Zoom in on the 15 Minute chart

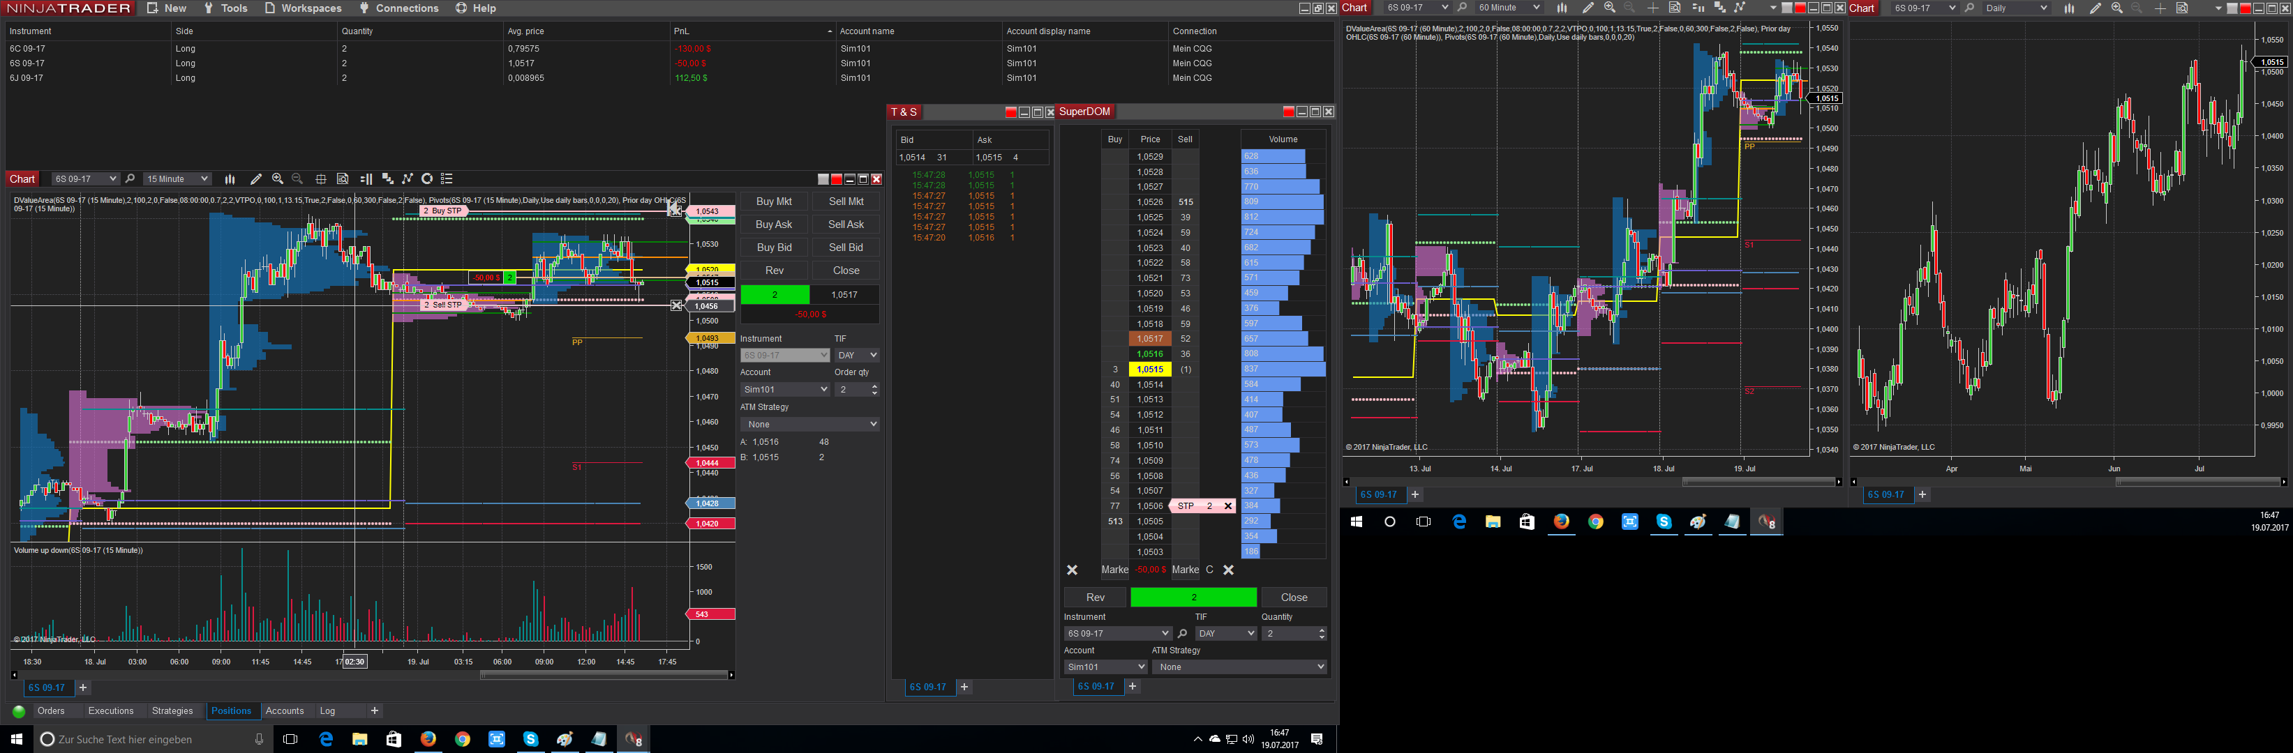click(x=278, y=178)
